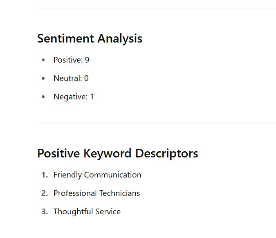Click list number 2 before Professional Technicians
Image resolution: width=276 pixels, height=238 pixels.
click(45, 193)
